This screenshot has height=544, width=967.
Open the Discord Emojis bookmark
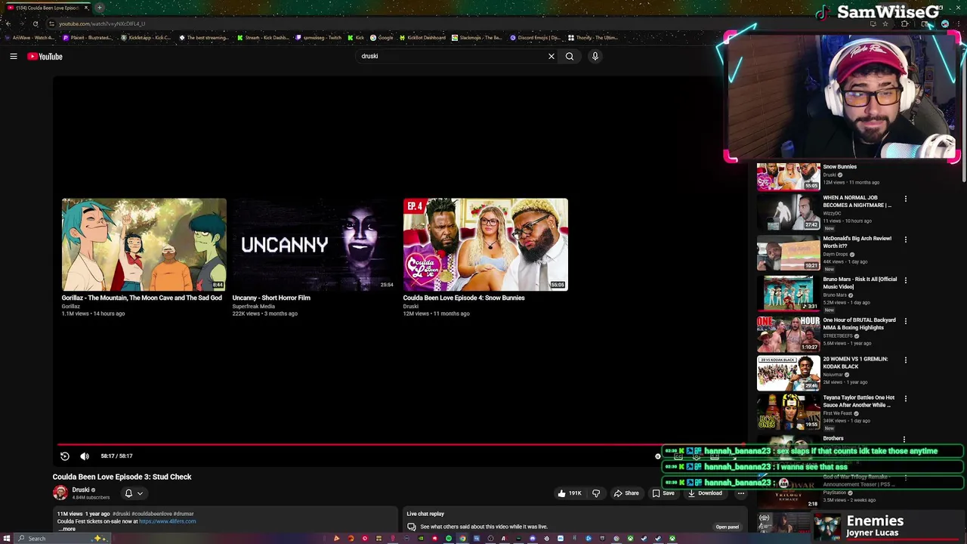click(x=535, y=38)
